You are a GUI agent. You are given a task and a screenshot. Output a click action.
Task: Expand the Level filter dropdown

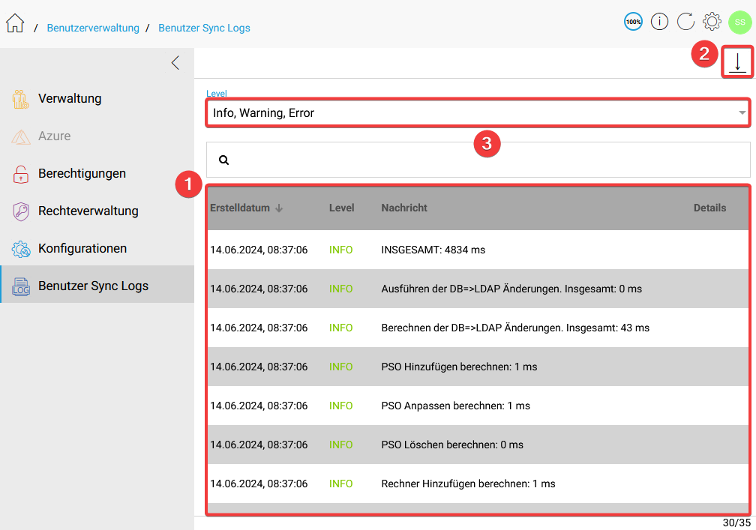click(x=477, y=113)
